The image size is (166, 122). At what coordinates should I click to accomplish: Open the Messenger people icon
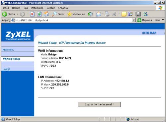pos(145,14)
